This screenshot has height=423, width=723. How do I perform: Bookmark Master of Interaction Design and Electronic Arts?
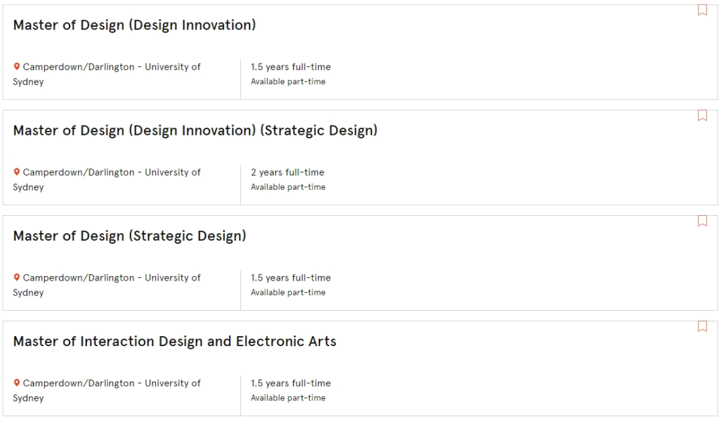pyautogui.click(x=702, y=326)
